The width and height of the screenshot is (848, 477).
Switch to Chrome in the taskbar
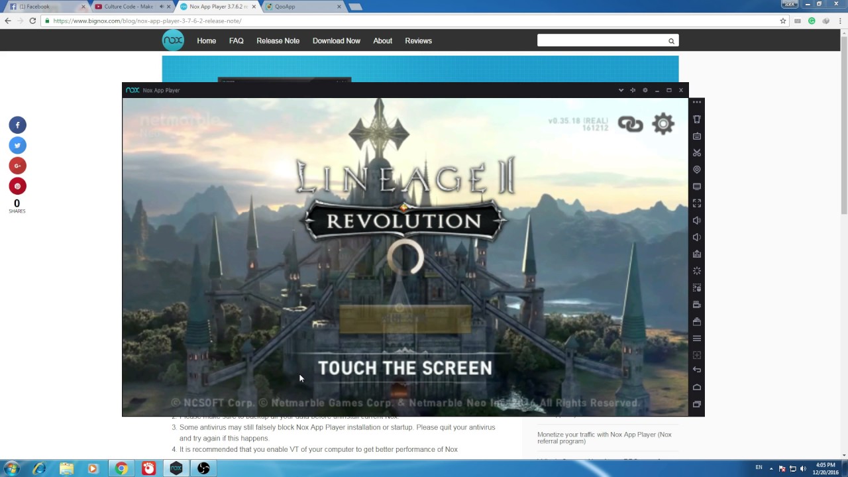121,468
